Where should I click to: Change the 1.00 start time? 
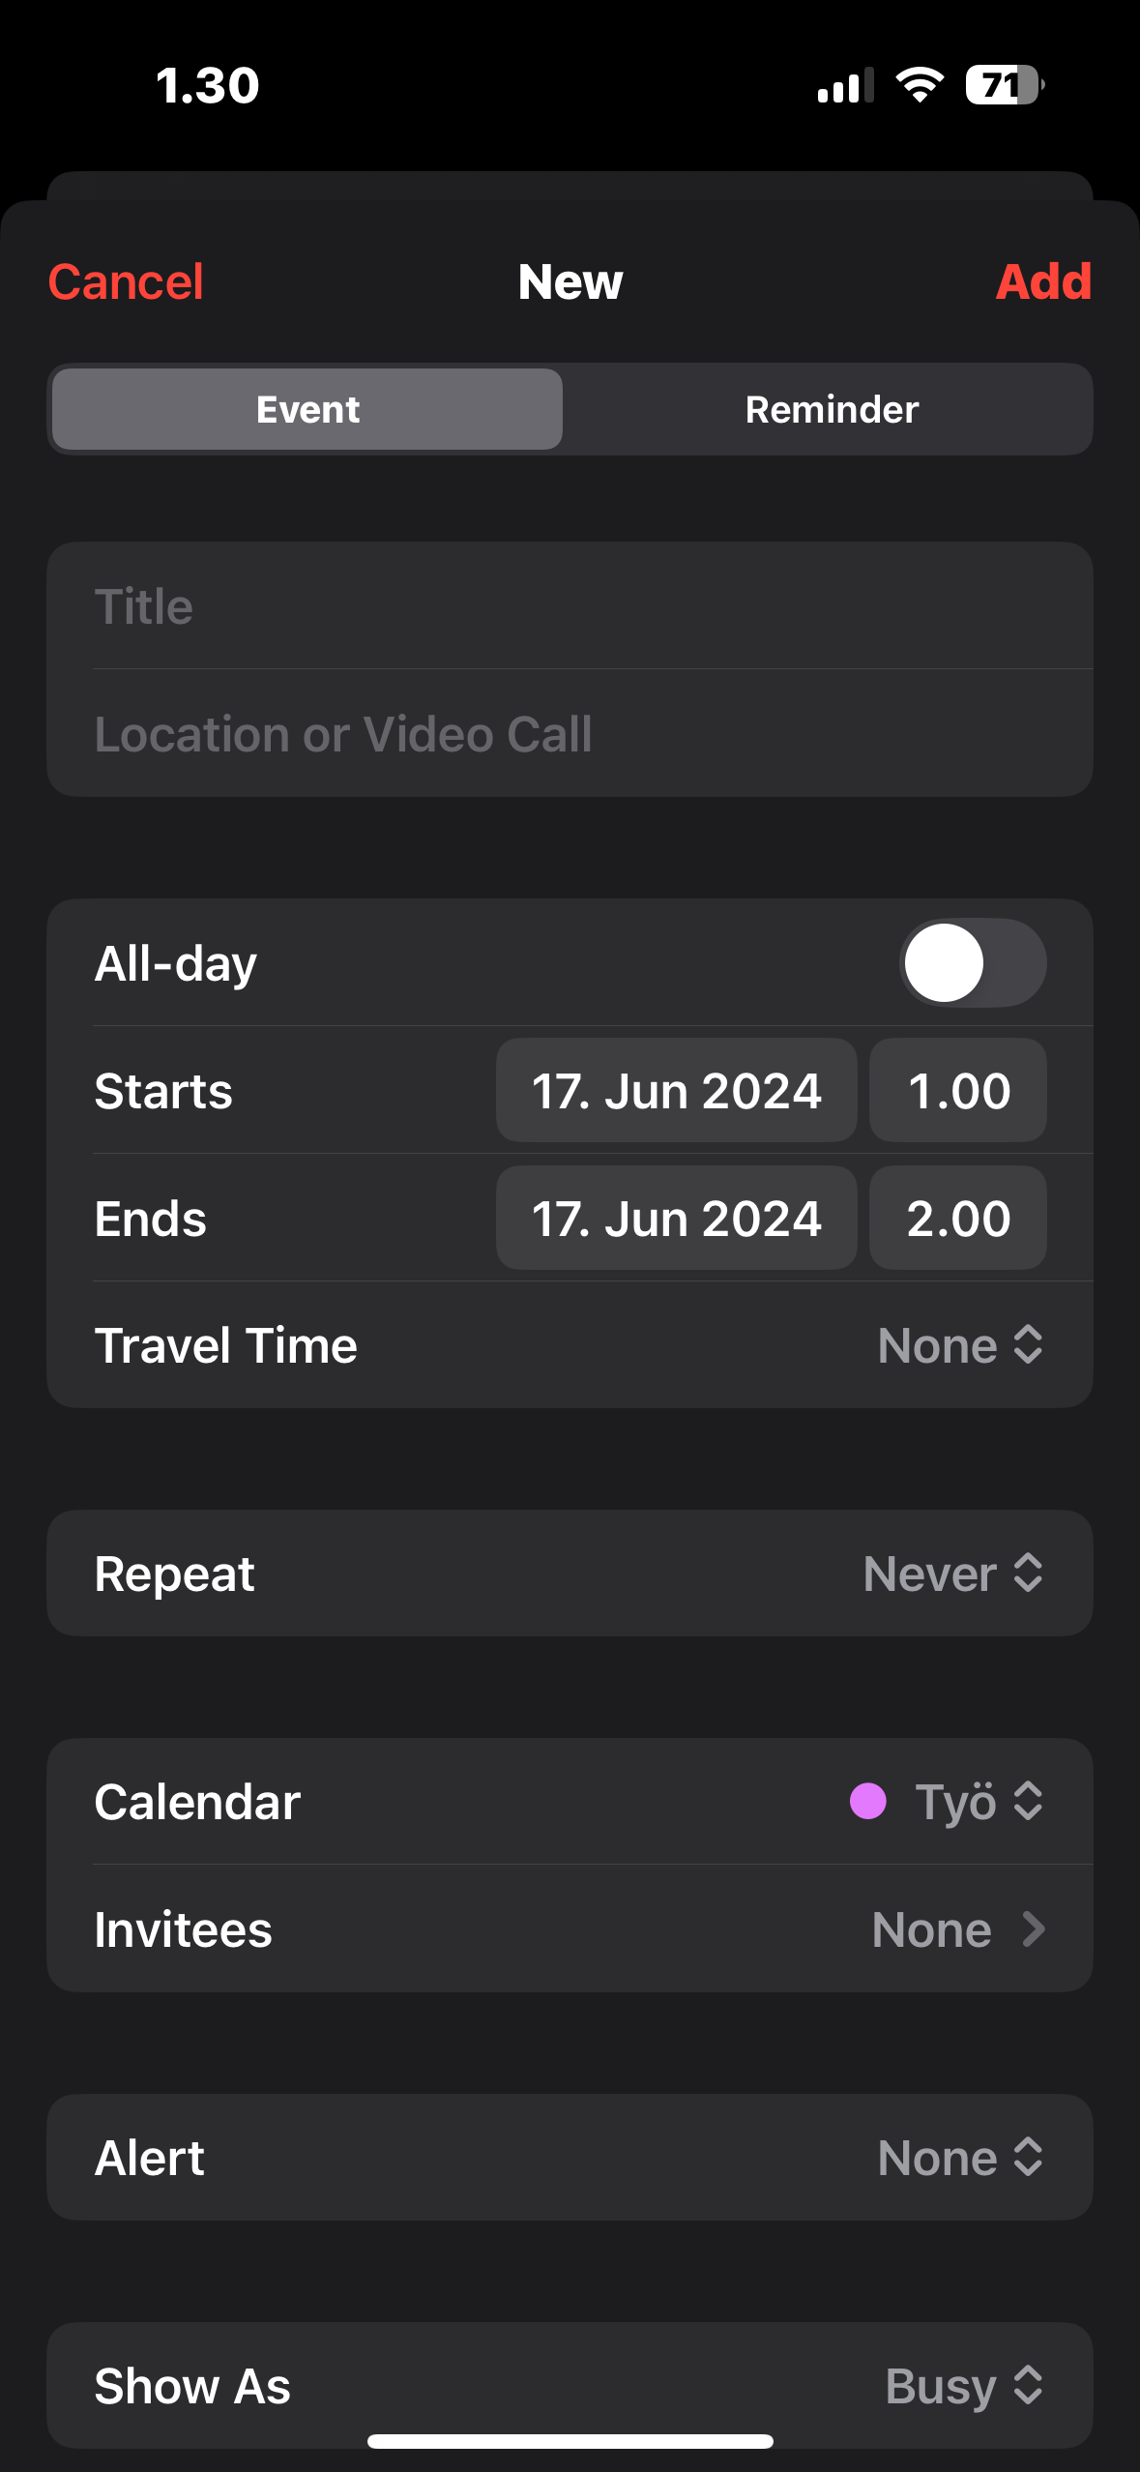pos(957,1091)
